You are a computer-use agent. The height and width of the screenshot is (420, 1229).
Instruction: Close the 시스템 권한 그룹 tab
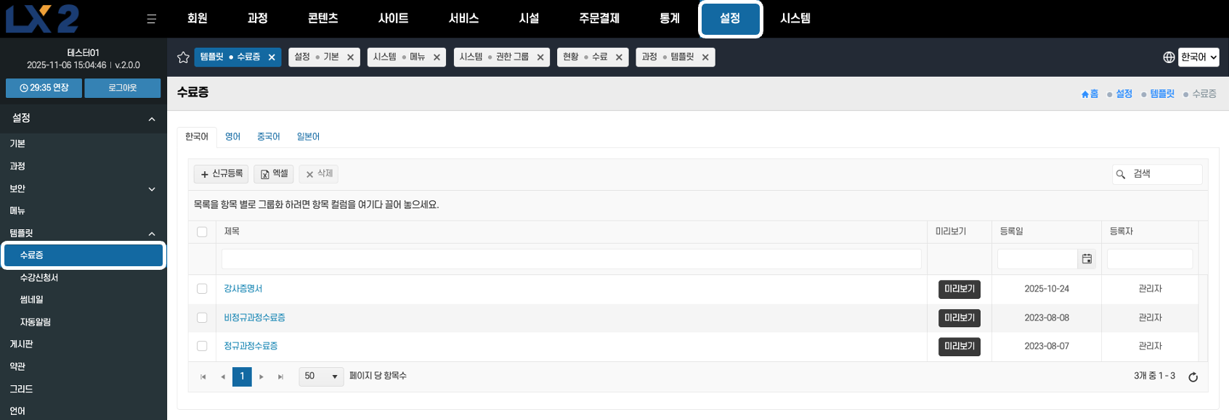click(x=540, y=57)
